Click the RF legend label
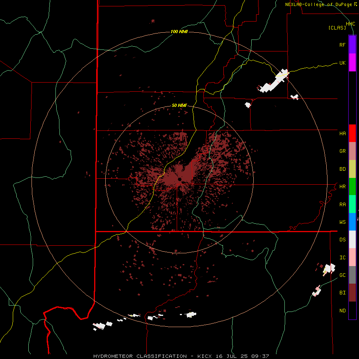 (342, 45)
